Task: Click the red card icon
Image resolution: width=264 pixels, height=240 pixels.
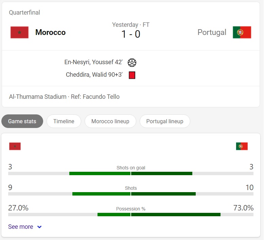Action: tap(132, 75)
